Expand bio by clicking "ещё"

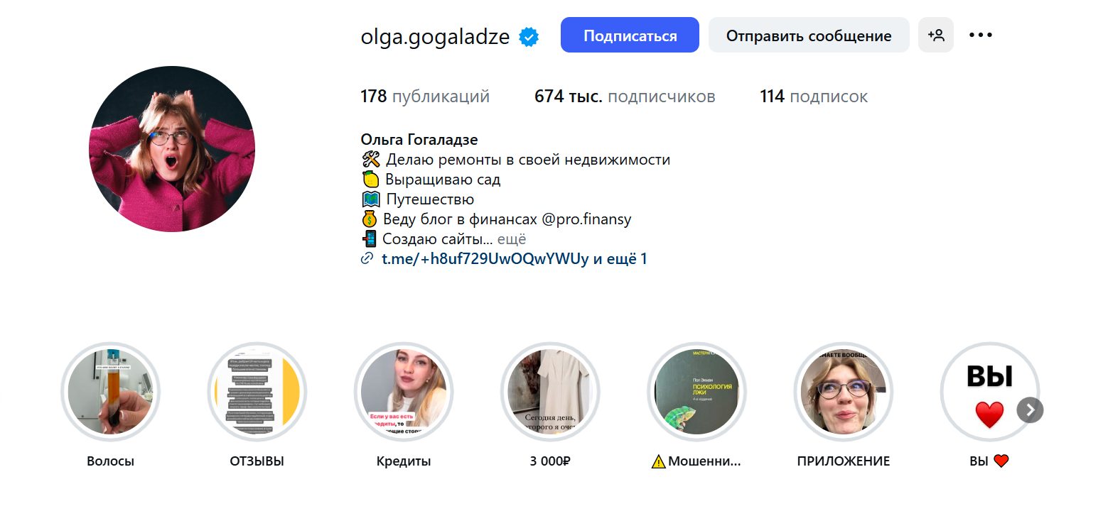pos(512,239)
